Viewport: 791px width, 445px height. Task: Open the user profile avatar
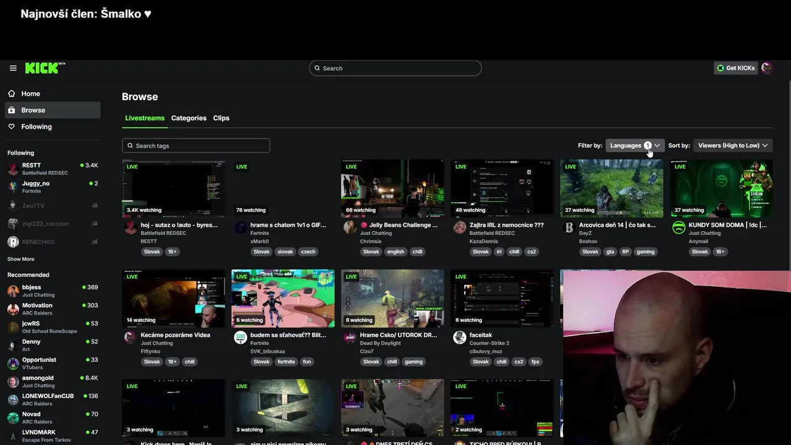pyautogui.click(x=767, y=68)
